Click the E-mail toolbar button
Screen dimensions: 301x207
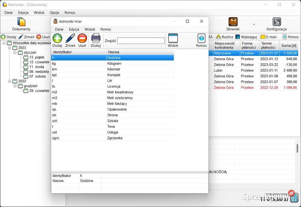click(x=268, y=37)
